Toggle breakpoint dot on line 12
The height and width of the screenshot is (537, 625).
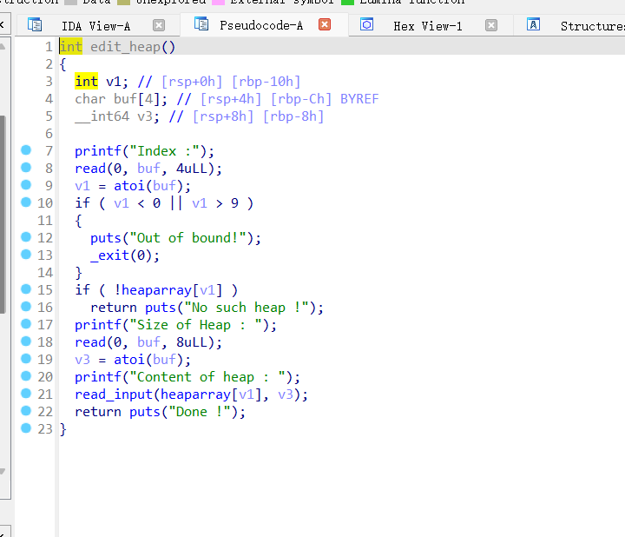pos(26,237)
